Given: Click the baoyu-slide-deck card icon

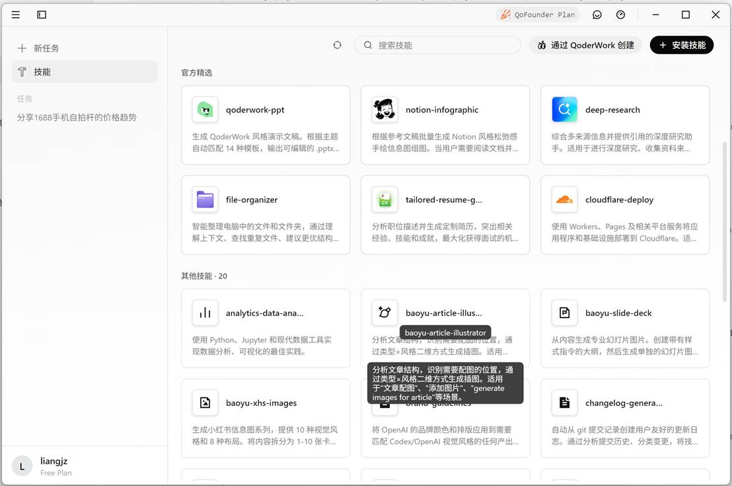Looking at the screenshot, I should click(564, 313).
